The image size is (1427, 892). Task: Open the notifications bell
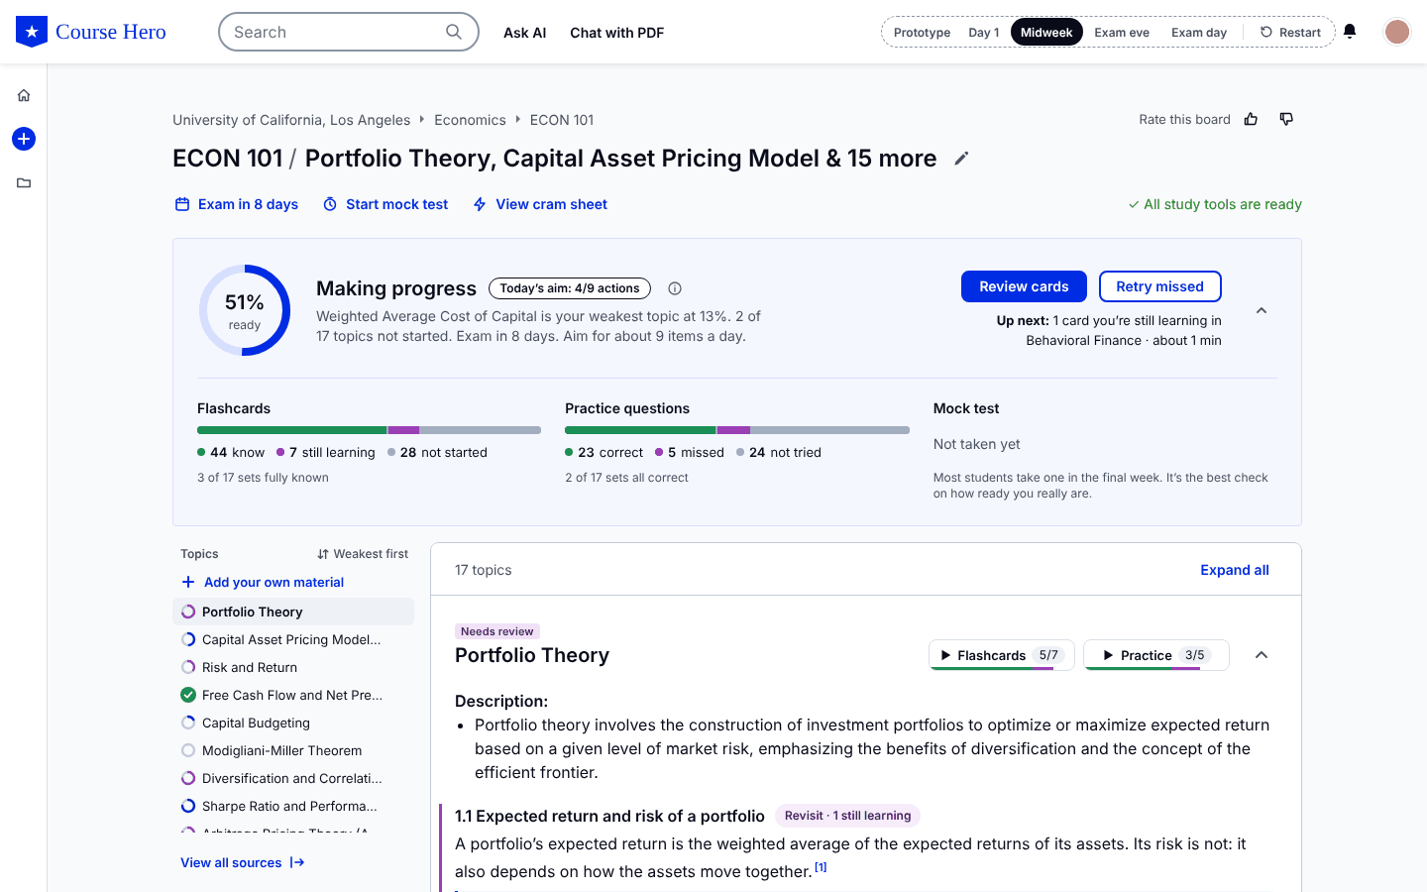click(x=1350, y=32)
